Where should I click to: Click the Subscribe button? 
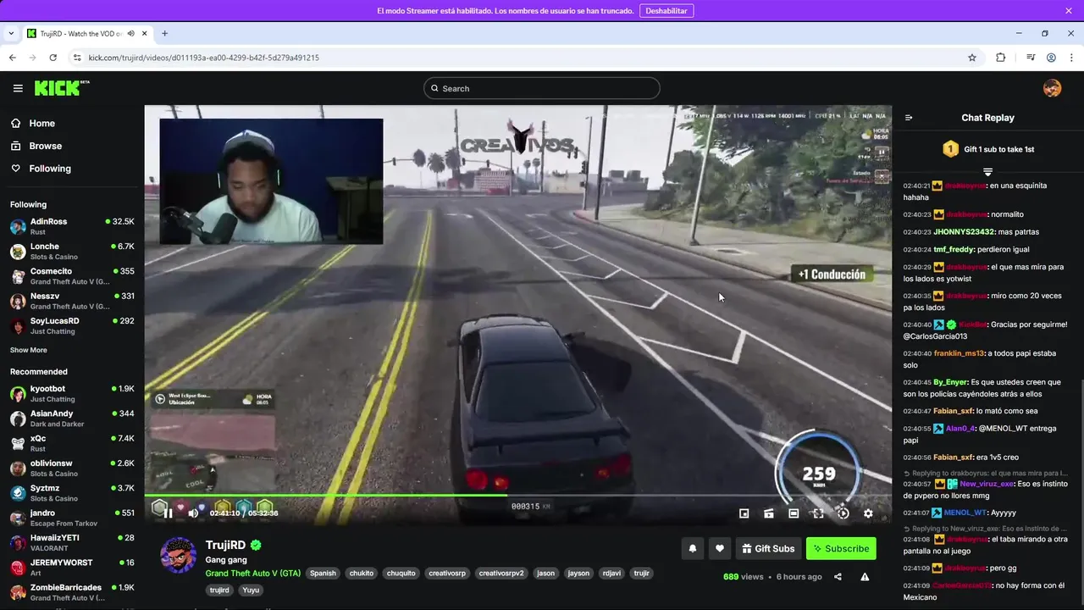pyautogui.click(x=841, y=548)
